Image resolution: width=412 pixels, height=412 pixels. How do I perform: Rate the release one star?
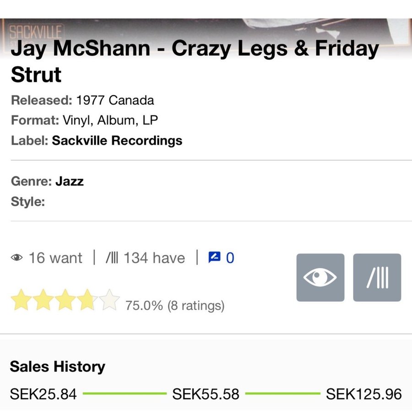tap(21, 300)
